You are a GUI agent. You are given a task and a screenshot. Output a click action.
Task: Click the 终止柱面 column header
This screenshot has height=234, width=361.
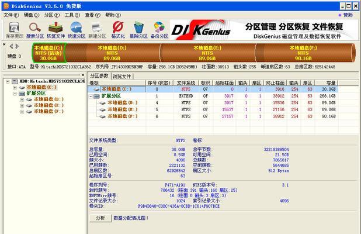point(275,82)
